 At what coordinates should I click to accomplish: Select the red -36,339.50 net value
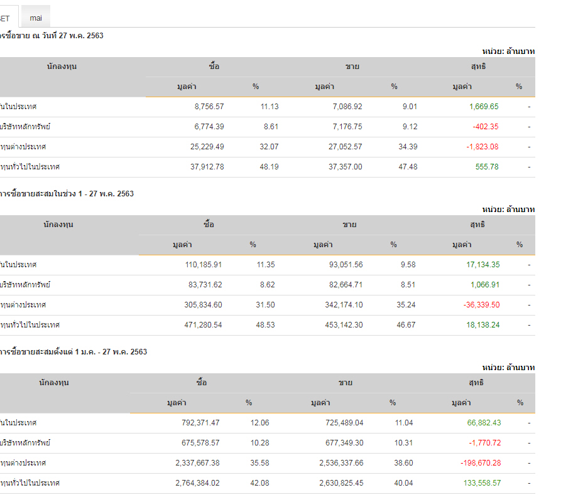tap(479, 305)
